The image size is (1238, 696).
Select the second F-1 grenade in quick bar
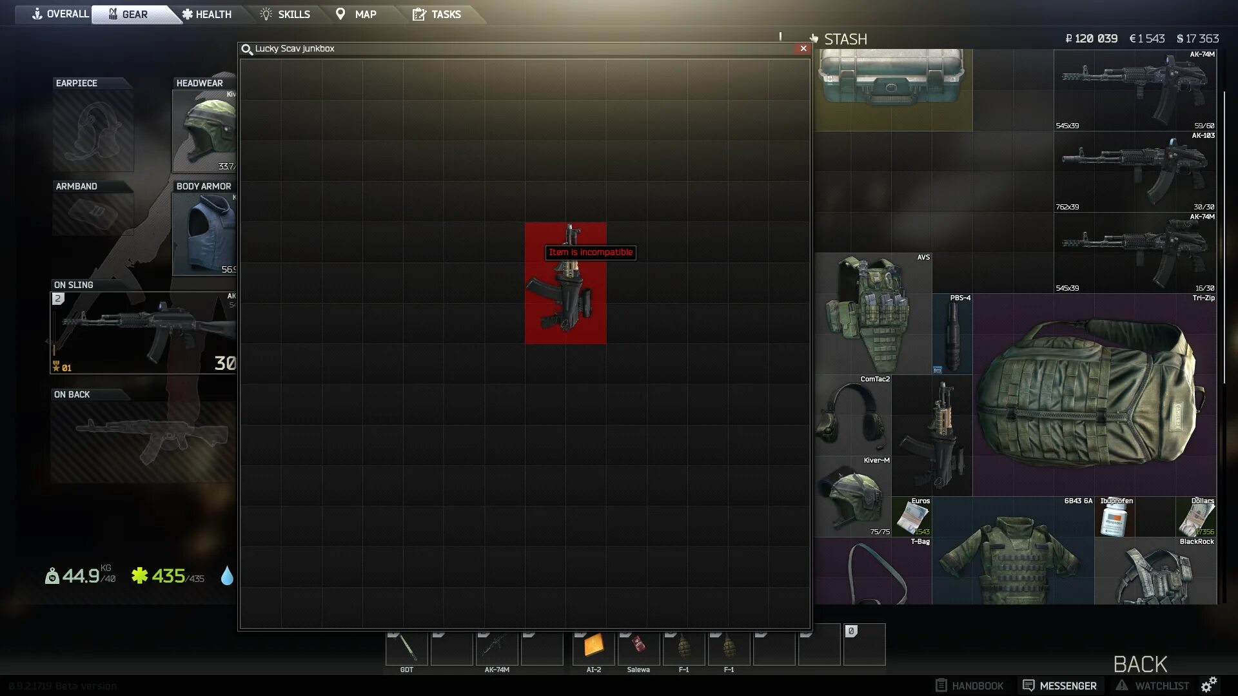[x=729, y=648]
